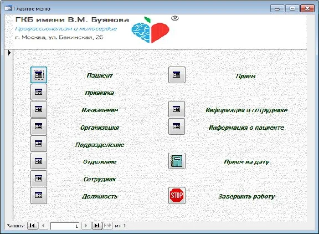Screen dimensions: 319x234
Task: Open the Информация о сотруднике button
Action: coord(177,109)
